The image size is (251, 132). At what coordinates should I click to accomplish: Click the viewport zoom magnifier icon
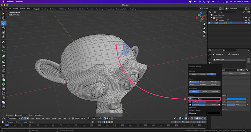[x=204, y=24]
